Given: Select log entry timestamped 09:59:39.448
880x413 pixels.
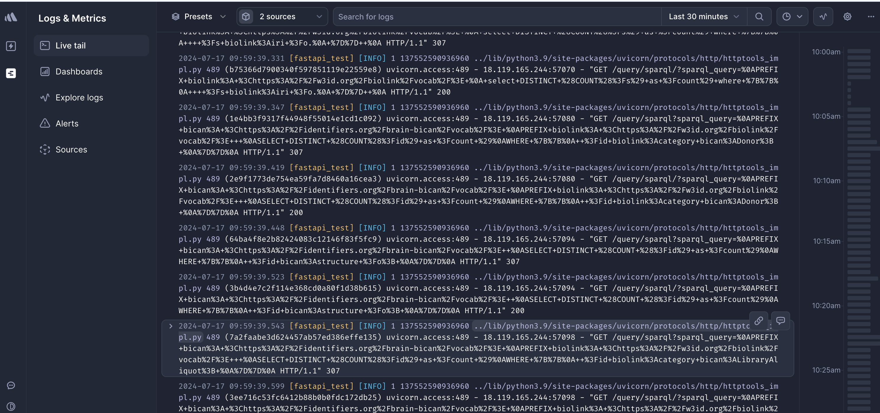Looking at the screenshot, I should click(x=478, y=245).
